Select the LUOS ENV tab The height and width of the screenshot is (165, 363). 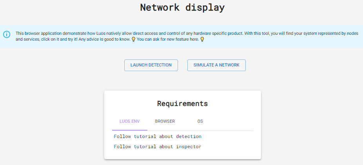coord(129,121)
